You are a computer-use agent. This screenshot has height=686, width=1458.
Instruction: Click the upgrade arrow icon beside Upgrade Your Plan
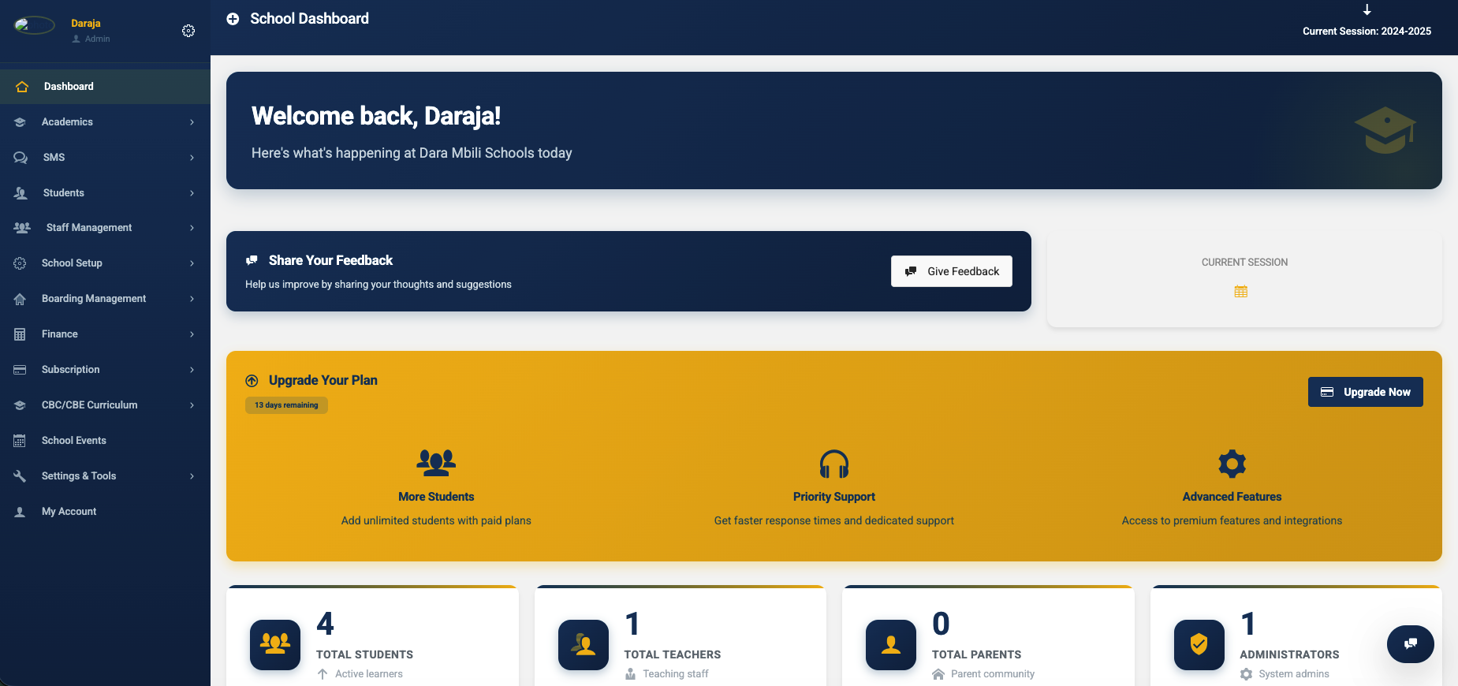coord(252,381)
